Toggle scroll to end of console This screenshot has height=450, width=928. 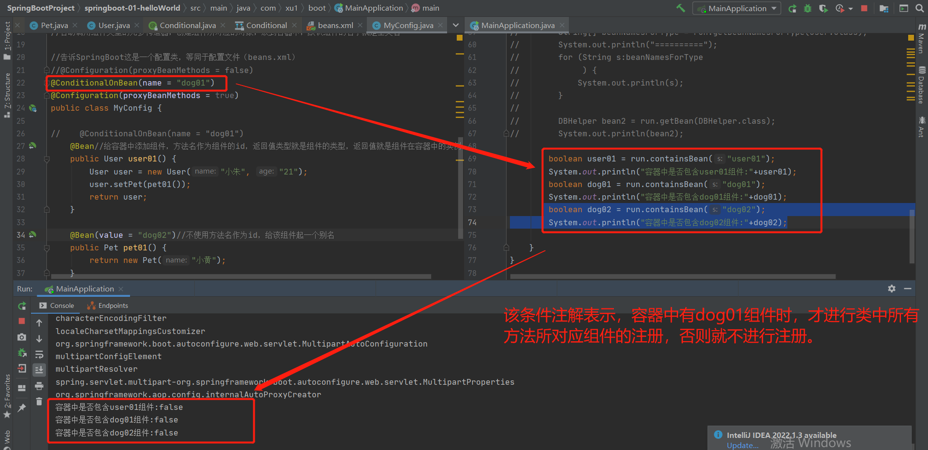(39, 370)
